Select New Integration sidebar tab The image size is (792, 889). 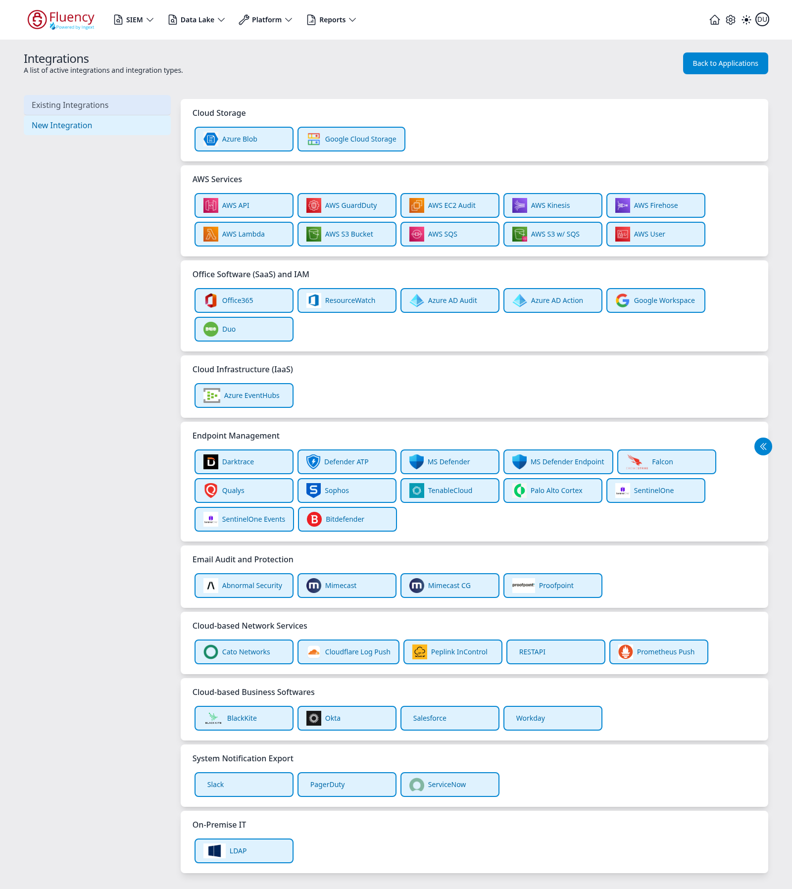pos(97,125)
